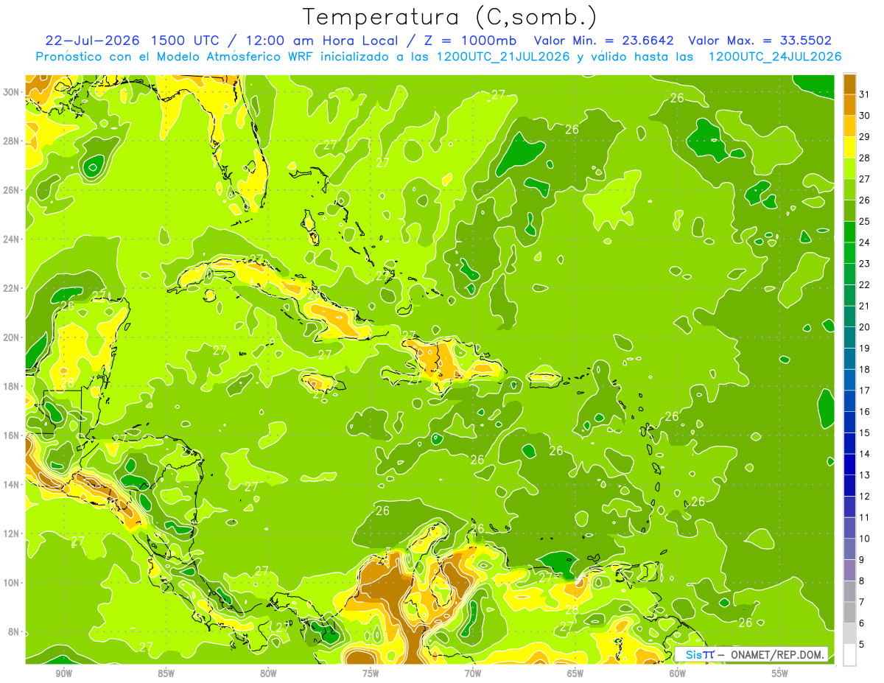Click the 16N latitude axis label
Viewport: 884px width, 683px height.
point(12,435)
